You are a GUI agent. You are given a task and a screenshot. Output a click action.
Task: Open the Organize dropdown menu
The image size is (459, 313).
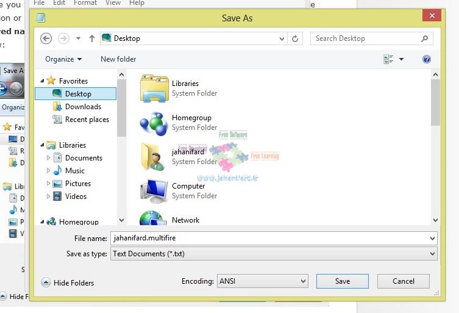(63, 59)
